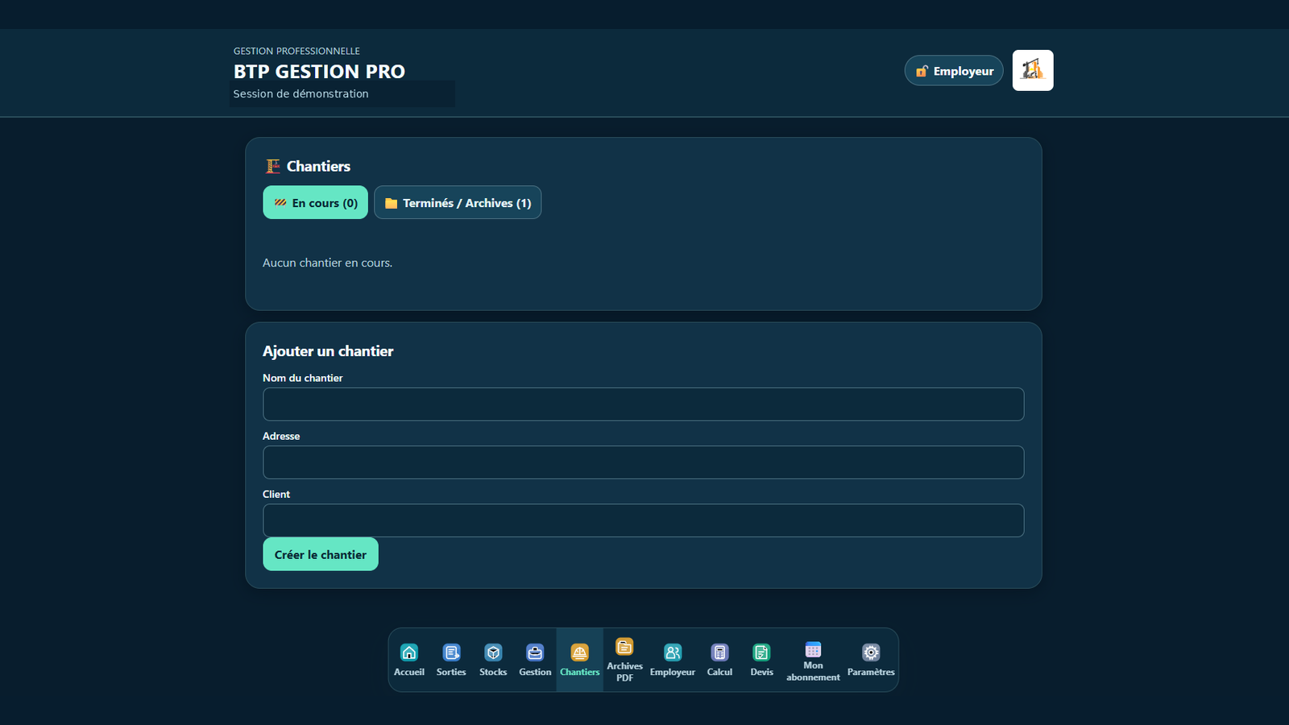The image size is (1289, 725).
Task: Click the construction logo thumbnail in header
Action: (x=1033, y=70)
